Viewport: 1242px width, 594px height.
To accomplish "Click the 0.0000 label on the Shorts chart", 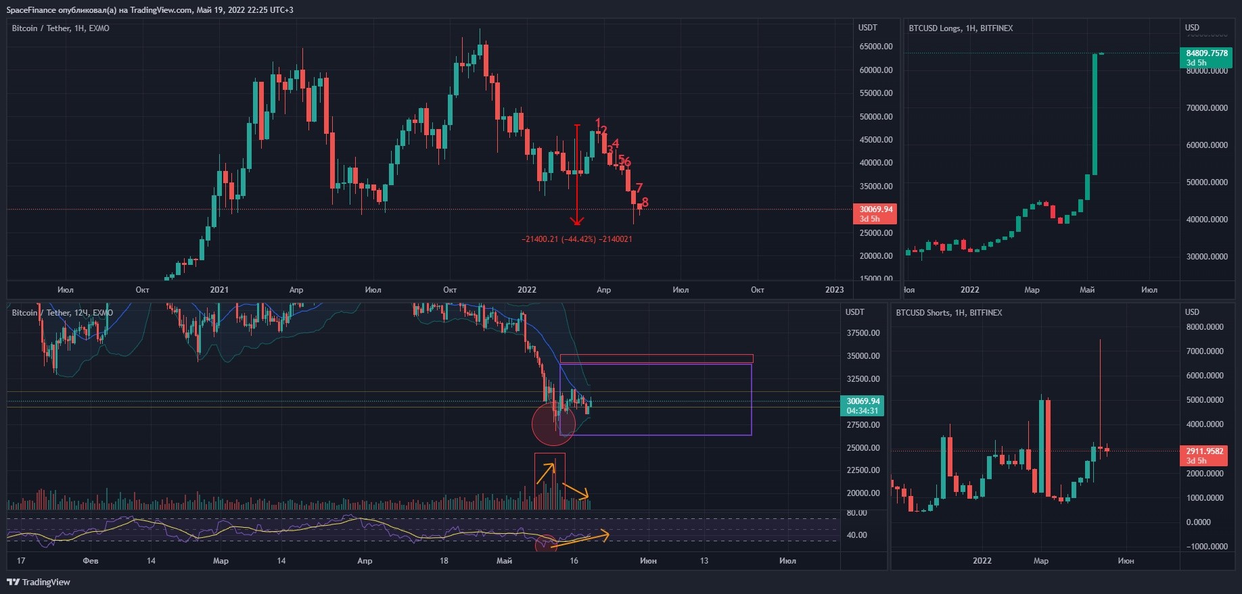I will (x=1198, y=522).
